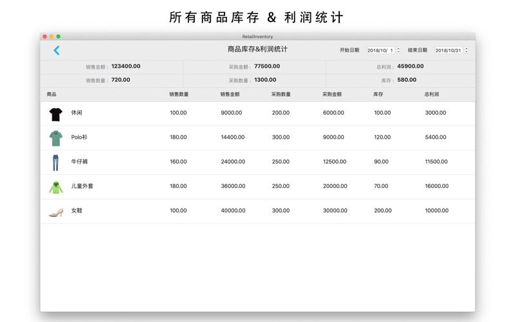Click the 总利润 column header

(432, 95)
